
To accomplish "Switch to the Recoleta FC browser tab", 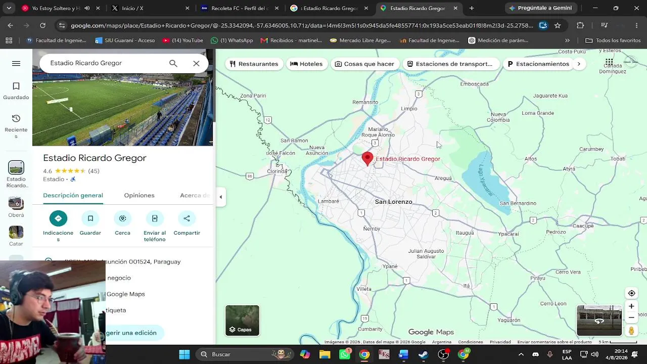I will (240, 8).
